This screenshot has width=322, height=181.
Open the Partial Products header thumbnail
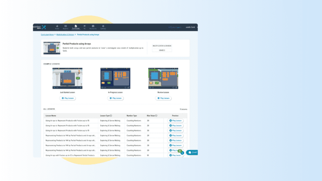coord(52,48)
